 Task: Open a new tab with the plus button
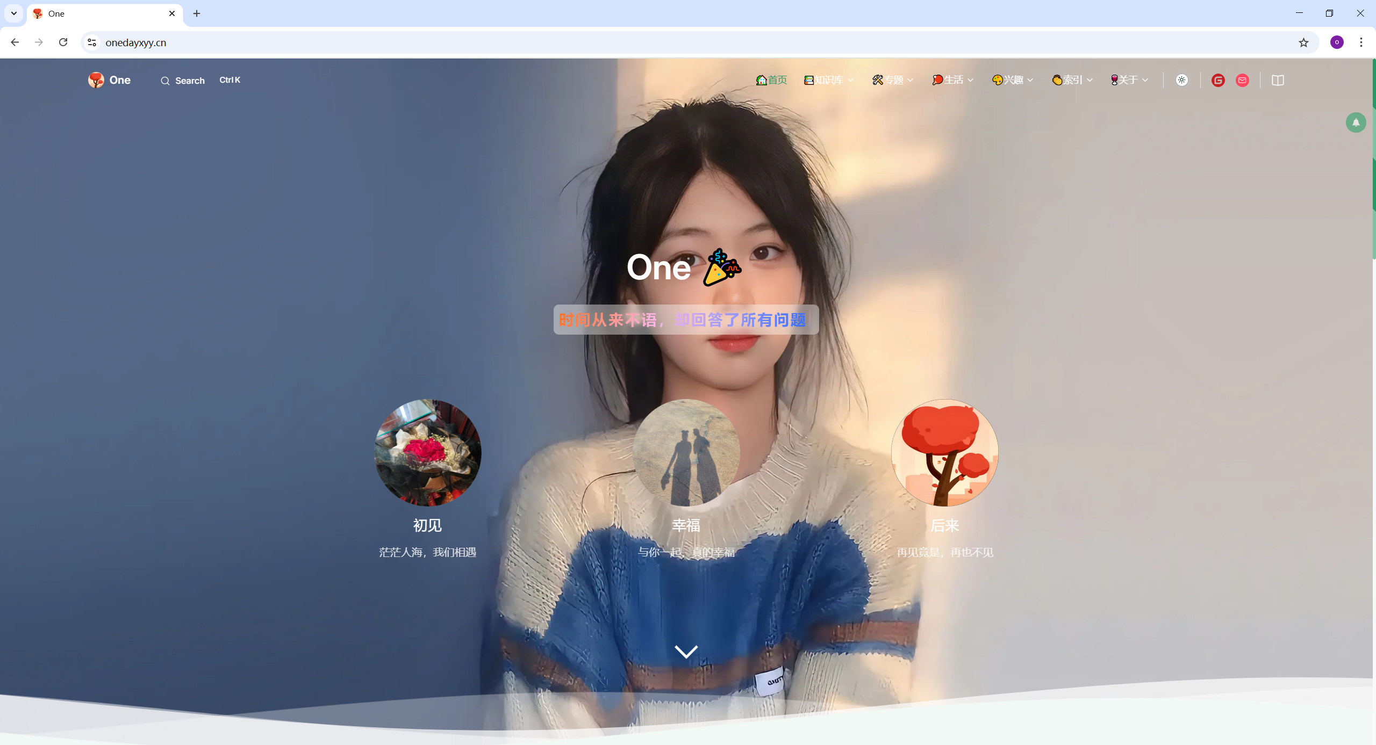[x=197, y=13]
